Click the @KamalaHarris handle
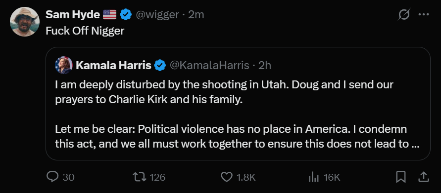 click(209, 65)
